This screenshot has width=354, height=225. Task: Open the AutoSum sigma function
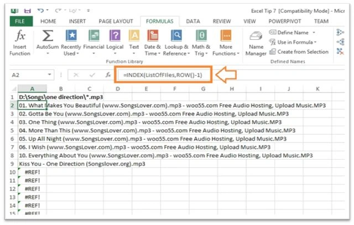pos(48,35)
